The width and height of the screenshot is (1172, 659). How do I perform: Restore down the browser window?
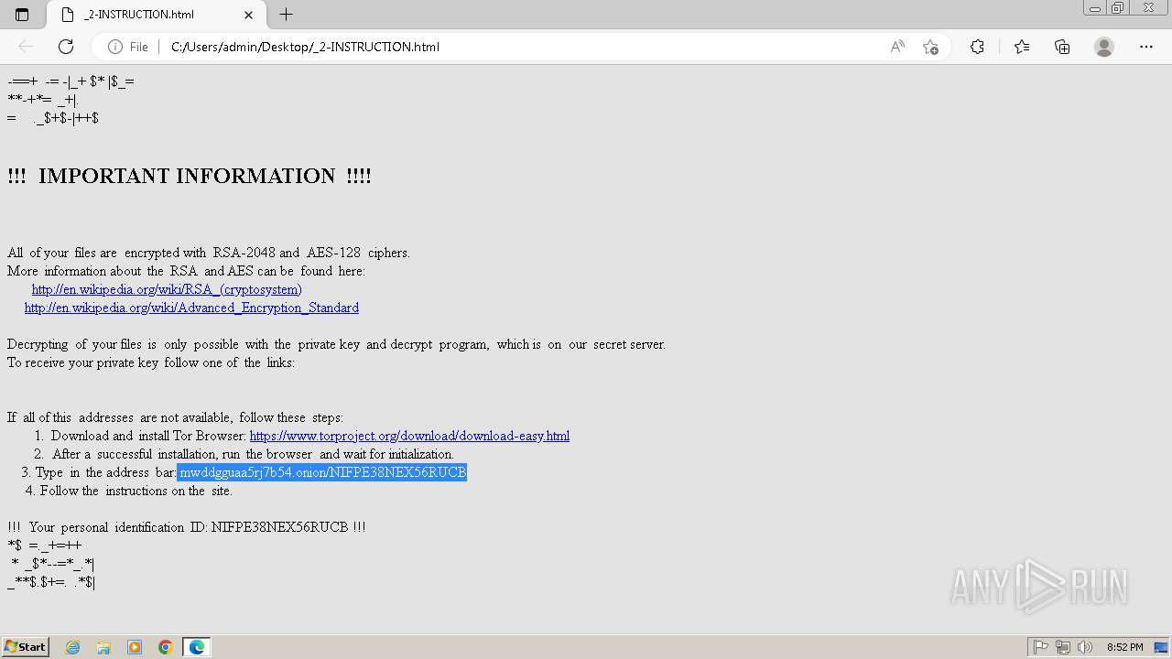[1118, 7]
